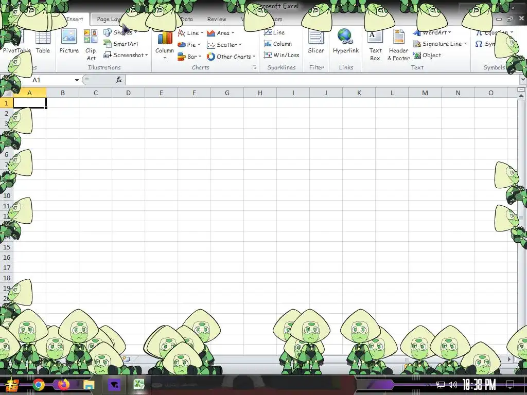Click the volume icon in tray

coord(453,385)
